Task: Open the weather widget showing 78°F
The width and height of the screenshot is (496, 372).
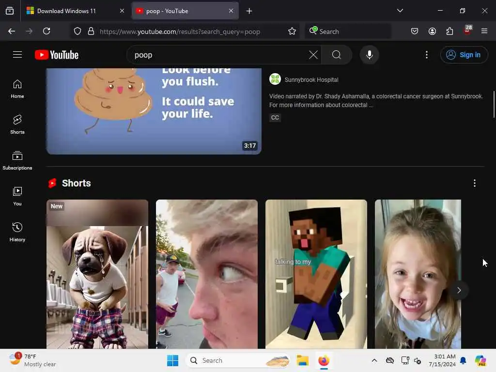Action: (x=32, y=360)
